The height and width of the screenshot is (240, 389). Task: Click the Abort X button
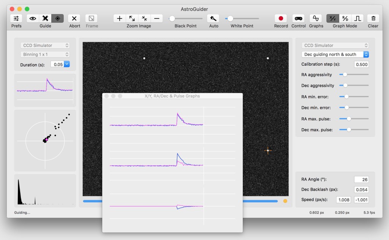[x=74, y=18]
